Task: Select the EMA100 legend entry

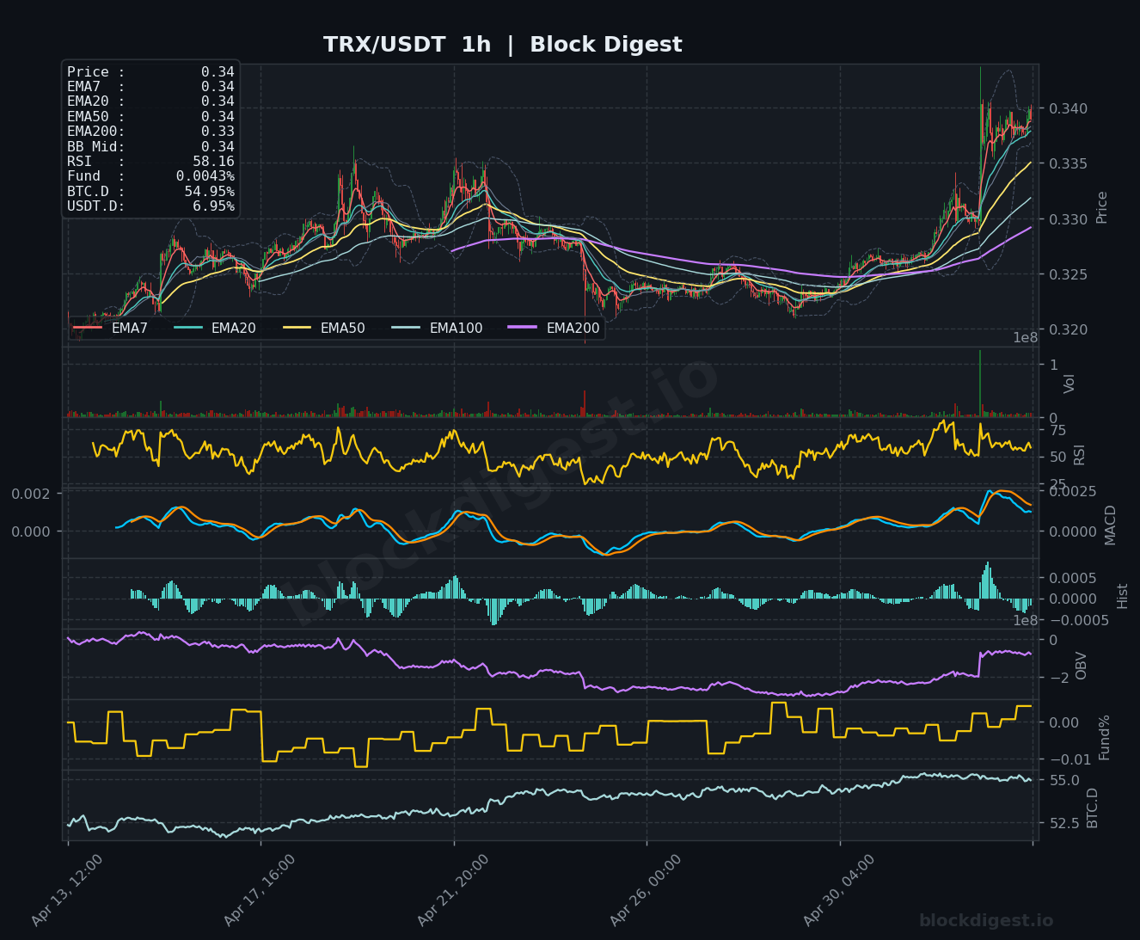Action: click(438, 328)
